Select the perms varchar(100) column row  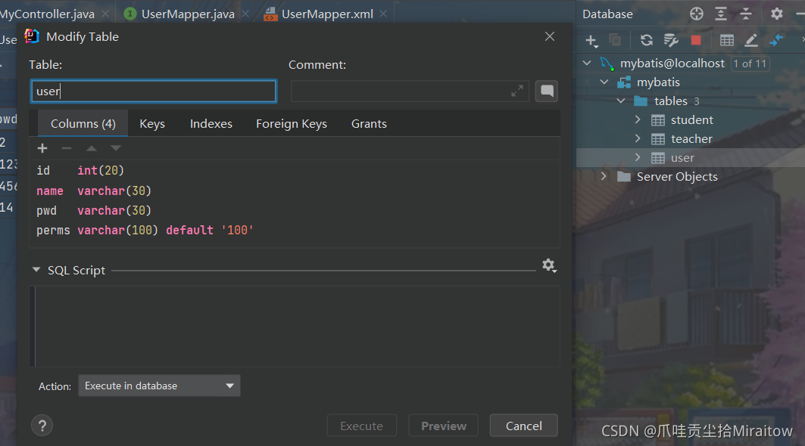click(294, 230)
